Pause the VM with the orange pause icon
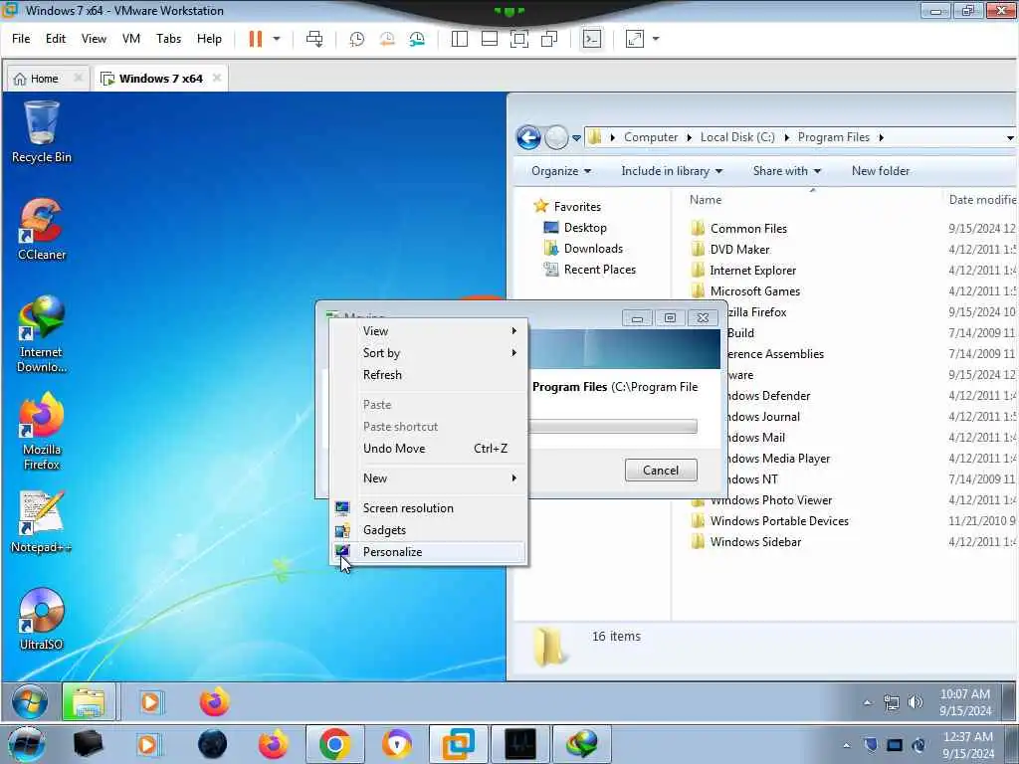1019x764 pixels. pos(256,39)
